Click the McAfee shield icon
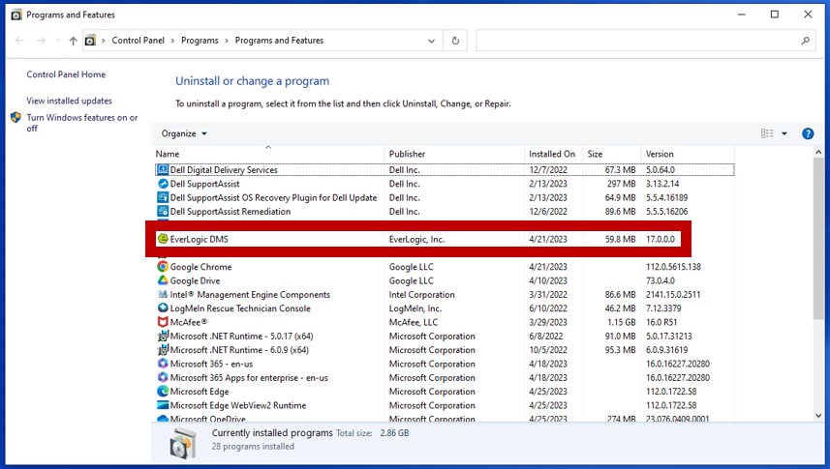Image resolution: width=830 pixels, height=469 pixels. click(163, 322)
